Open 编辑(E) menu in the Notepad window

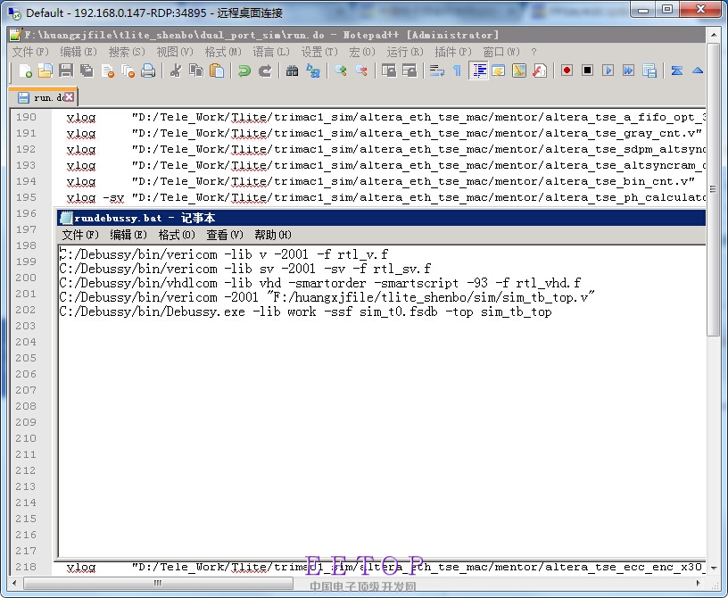[x=128, y=235]
